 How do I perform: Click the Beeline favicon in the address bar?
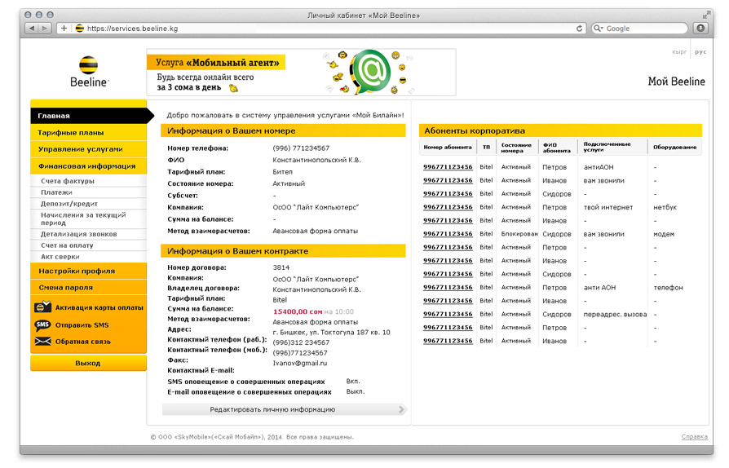pos(79,29)
